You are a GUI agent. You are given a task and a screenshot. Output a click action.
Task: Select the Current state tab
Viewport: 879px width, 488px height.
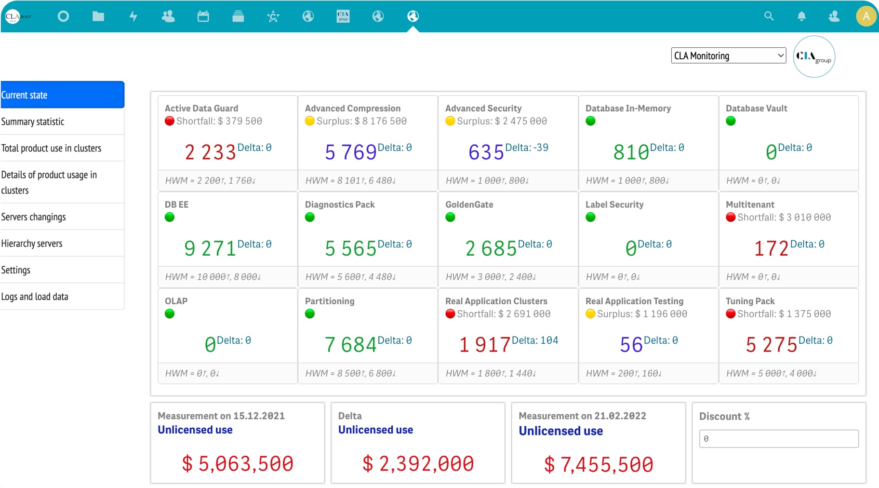pyautogui.click(x=62, y=95)
